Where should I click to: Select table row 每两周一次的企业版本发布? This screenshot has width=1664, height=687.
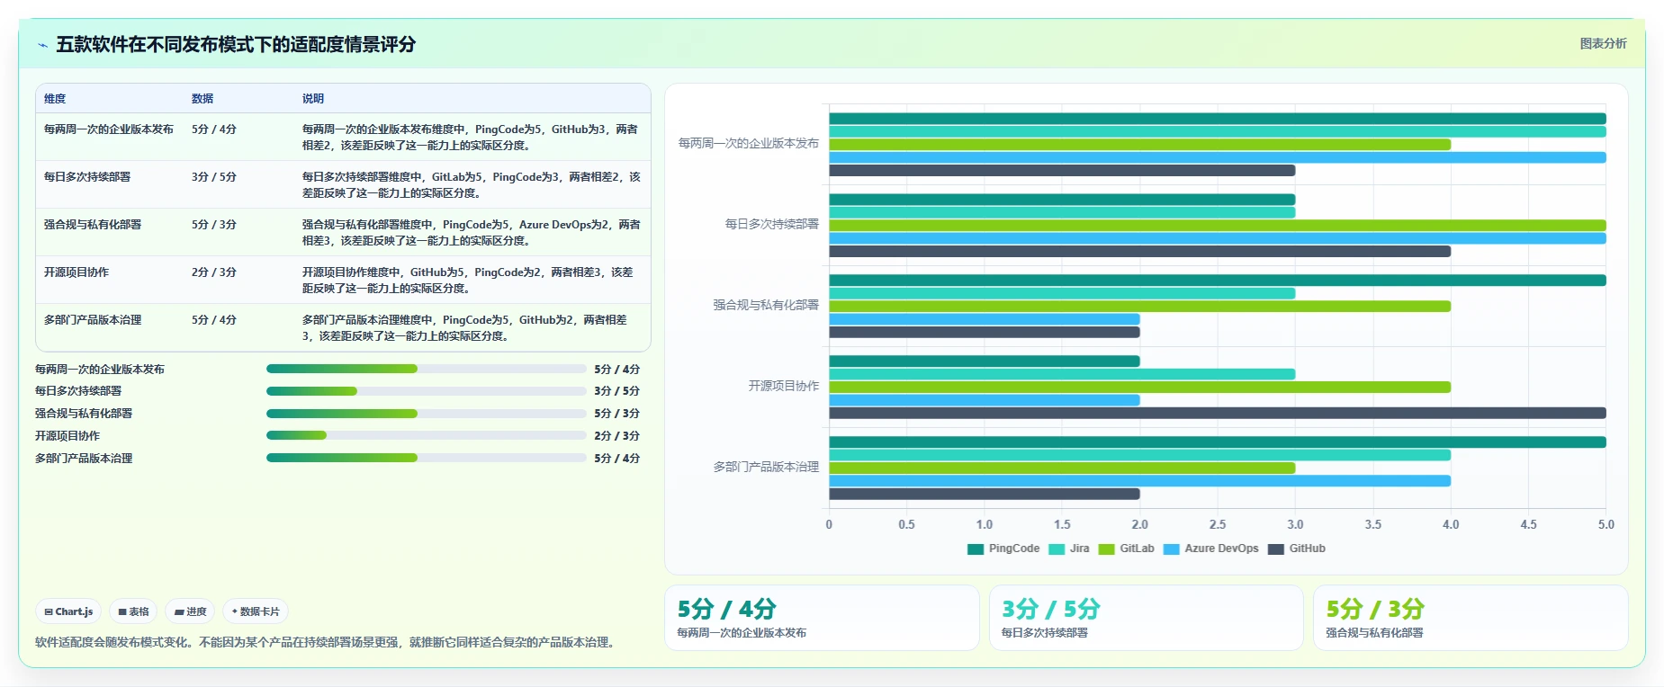click(x=343, y=137)
